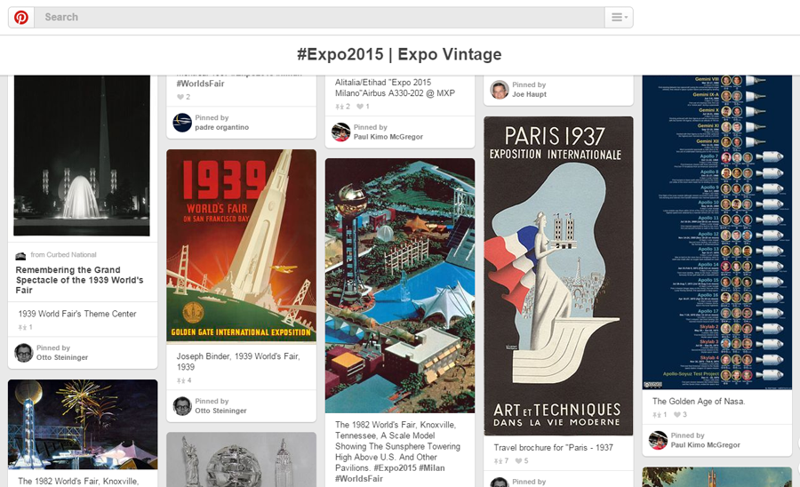The width and height of the screenshot is (800, 487).
Task: Click Paul Kimo McGregor's avatar under Alitalia pin
Action: [x=340, y=132]
